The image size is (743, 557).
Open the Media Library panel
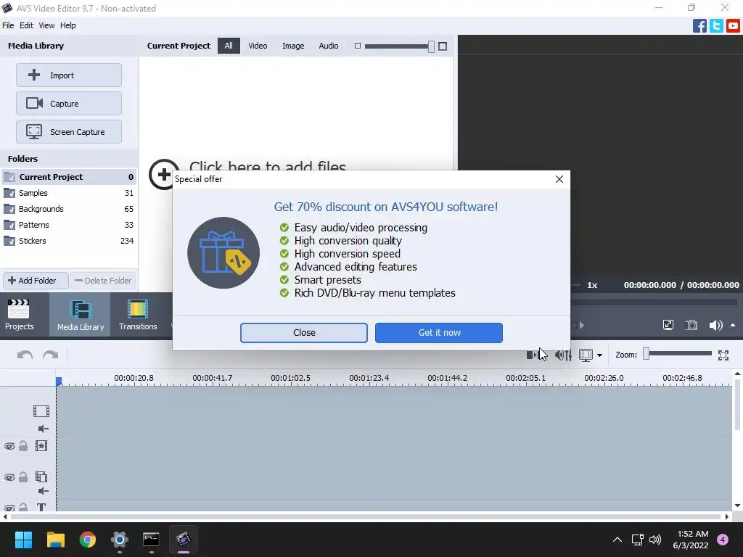[x=80, y=315]
